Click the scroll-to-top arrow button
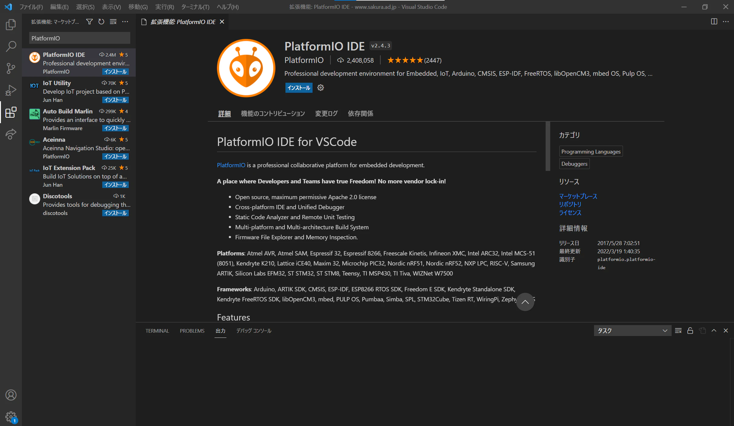The height and width of the screenshot is (426, 734). click(x=525, y=302)
